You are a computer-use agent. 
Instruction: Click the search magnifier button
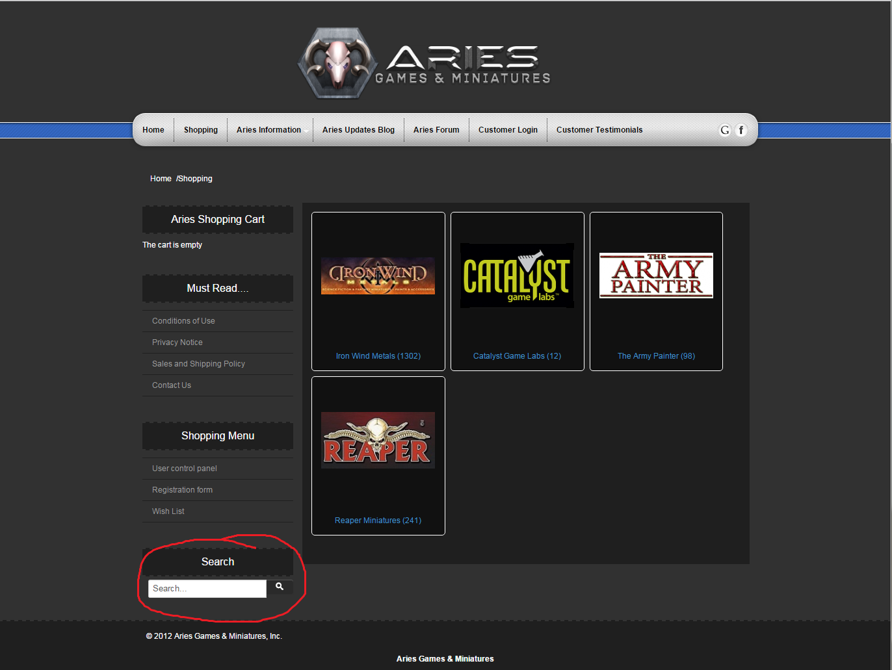(280, 587)
